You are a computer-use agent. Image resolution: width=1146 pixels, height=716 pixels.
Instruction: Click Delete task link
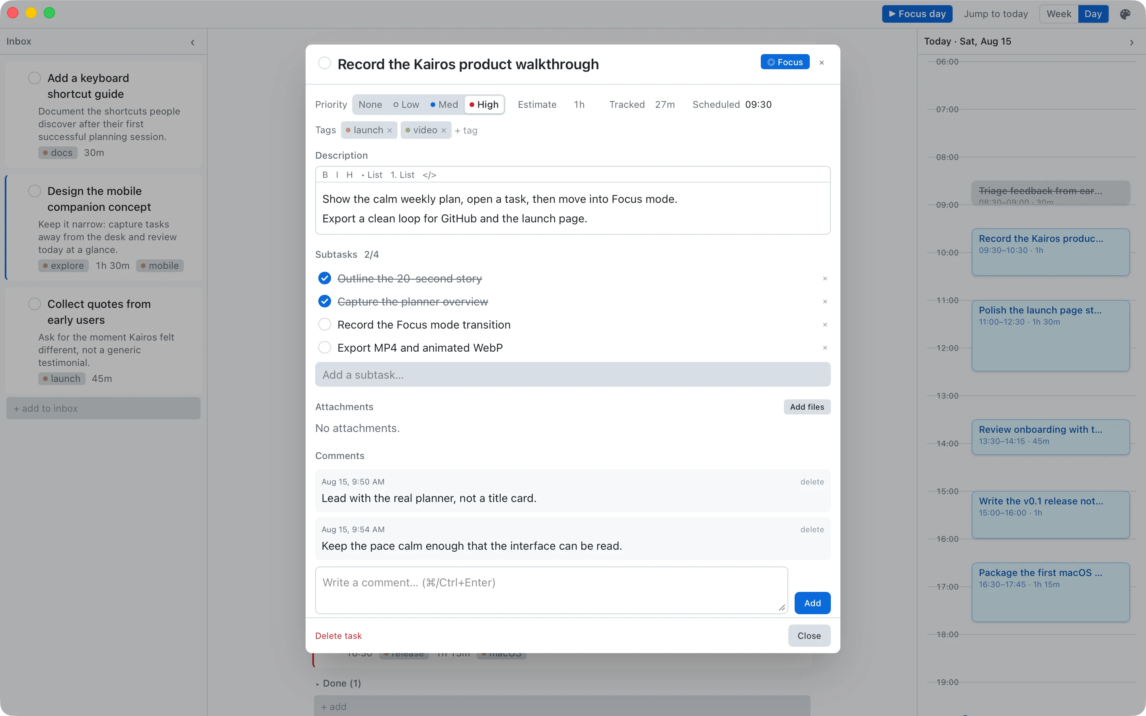pos(338,636)
